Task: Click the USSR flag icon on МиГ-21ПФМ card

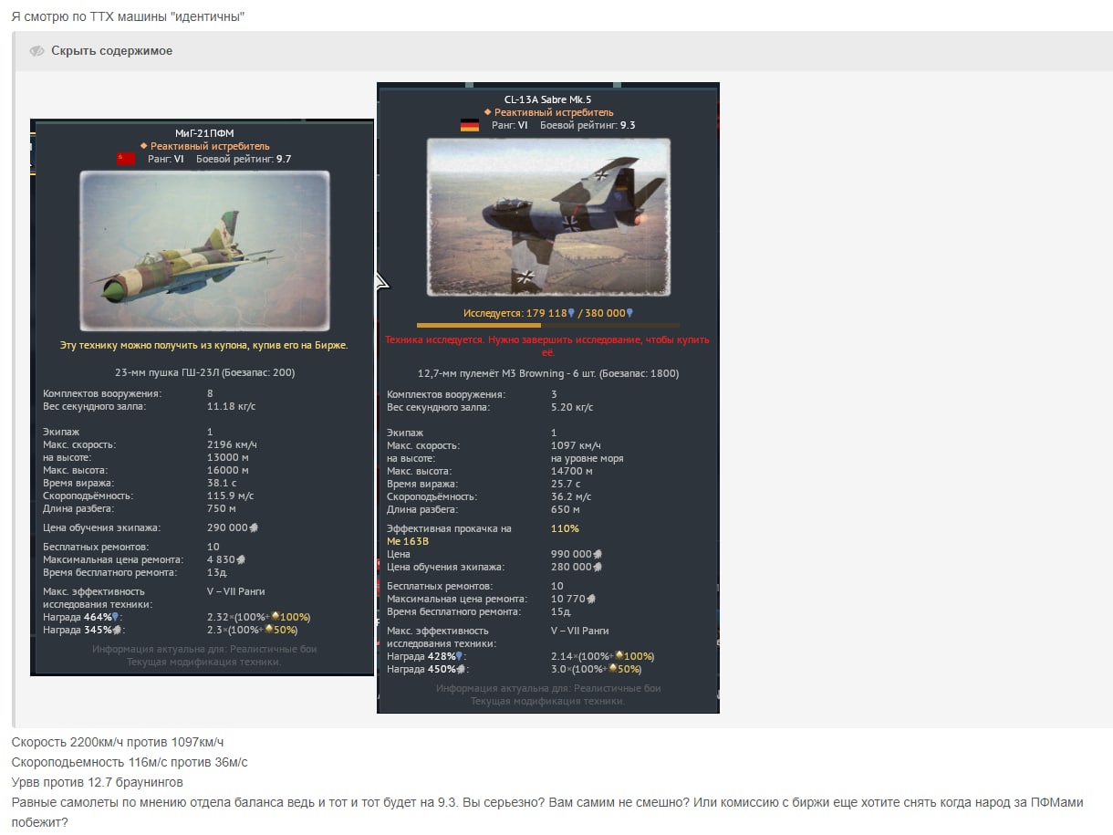Action: [126, 159]
